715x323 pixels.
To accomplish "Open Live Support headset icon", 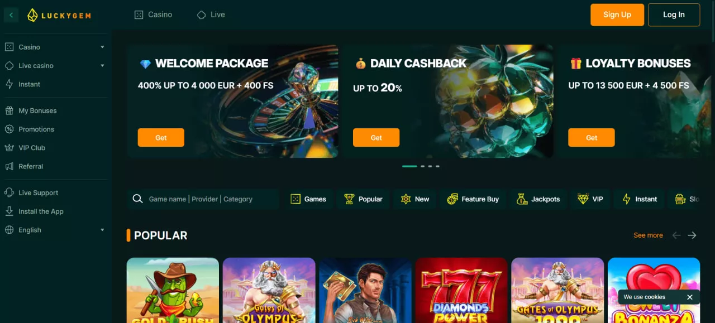I will (x=9, y=192).
